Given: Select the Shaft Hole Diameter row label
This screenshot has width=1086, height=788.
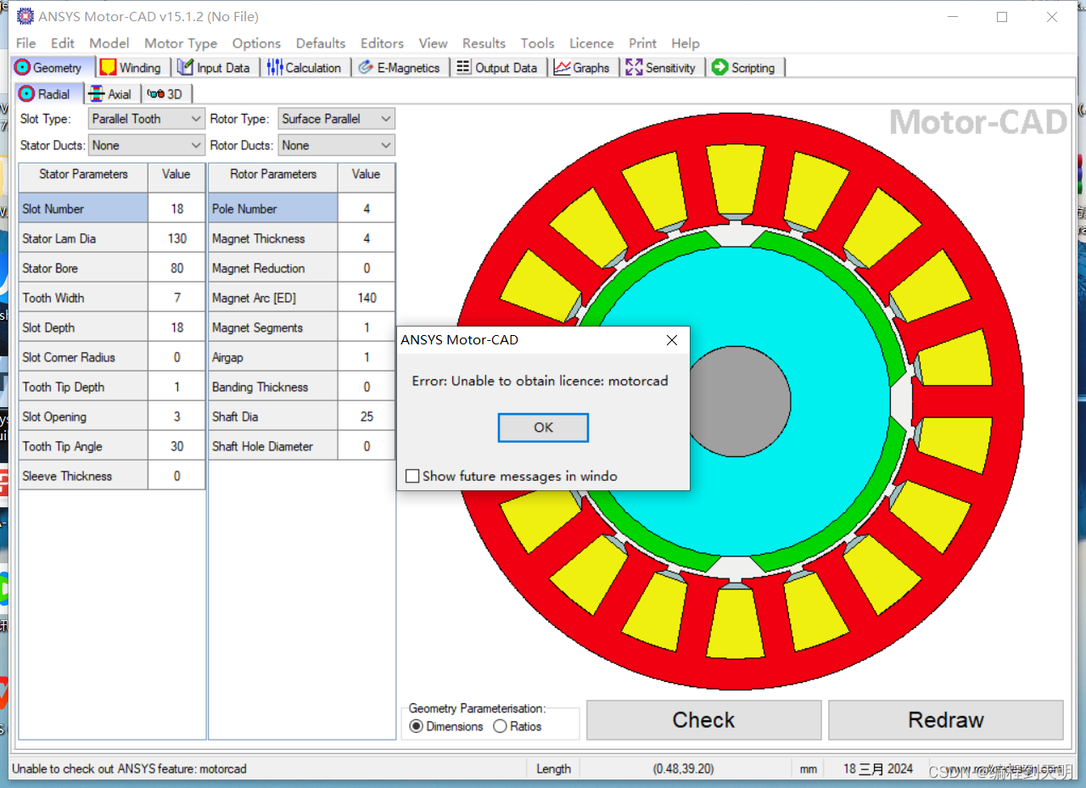Looking at the screenshot, I should (x=273, y=446).
